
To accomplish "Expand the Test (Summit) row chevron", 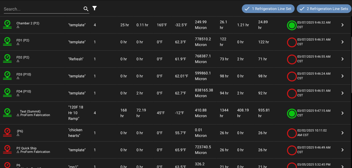I will pyautogui.click(x=342, y=113).
